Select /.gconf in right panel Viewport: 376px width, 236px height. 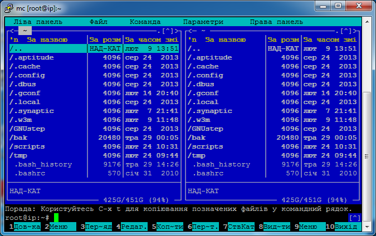click(x=272, y=93)
